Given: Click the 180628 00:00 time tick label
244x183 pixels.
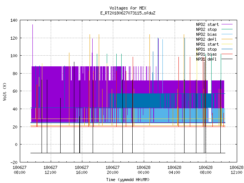Looking at the screenshot, I should pos(143,170).
